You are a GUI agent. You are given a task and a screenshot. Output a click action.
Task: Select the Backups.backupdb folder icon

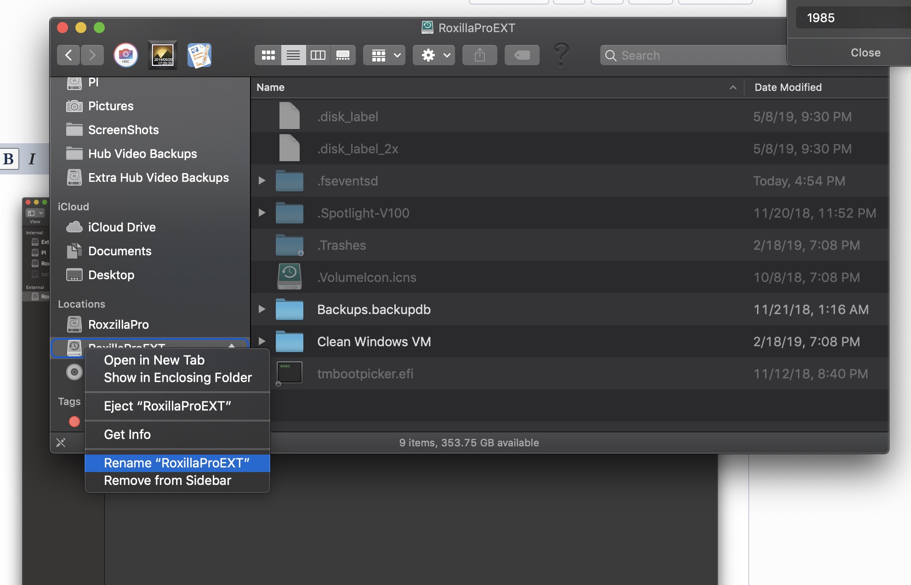[x=290, y=309]
